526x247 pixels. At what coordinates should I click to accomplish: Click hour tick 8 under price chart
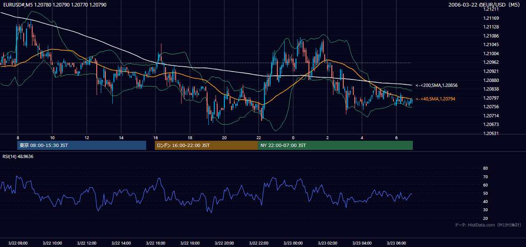[x=18, y=137]
